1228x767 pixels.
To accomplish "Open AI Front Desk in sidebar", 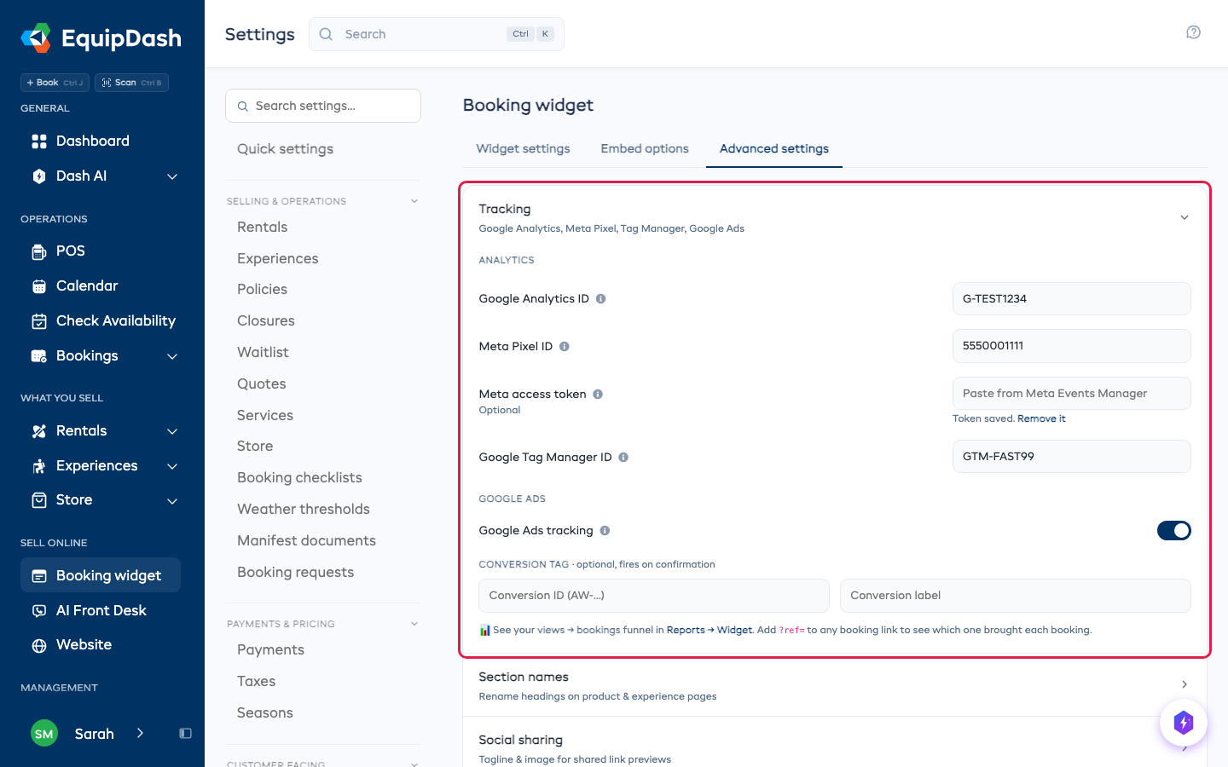I will (x=101, y=610).
